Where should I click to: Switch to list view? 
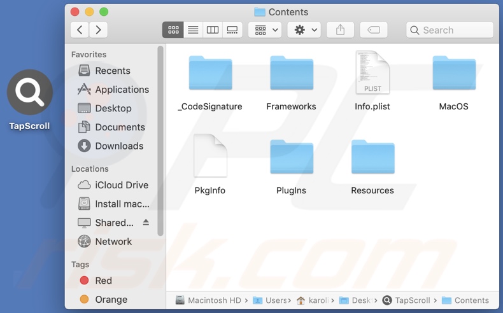193,30
